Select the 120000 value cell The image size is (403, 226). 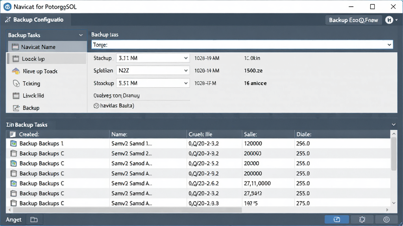point(253,144)
